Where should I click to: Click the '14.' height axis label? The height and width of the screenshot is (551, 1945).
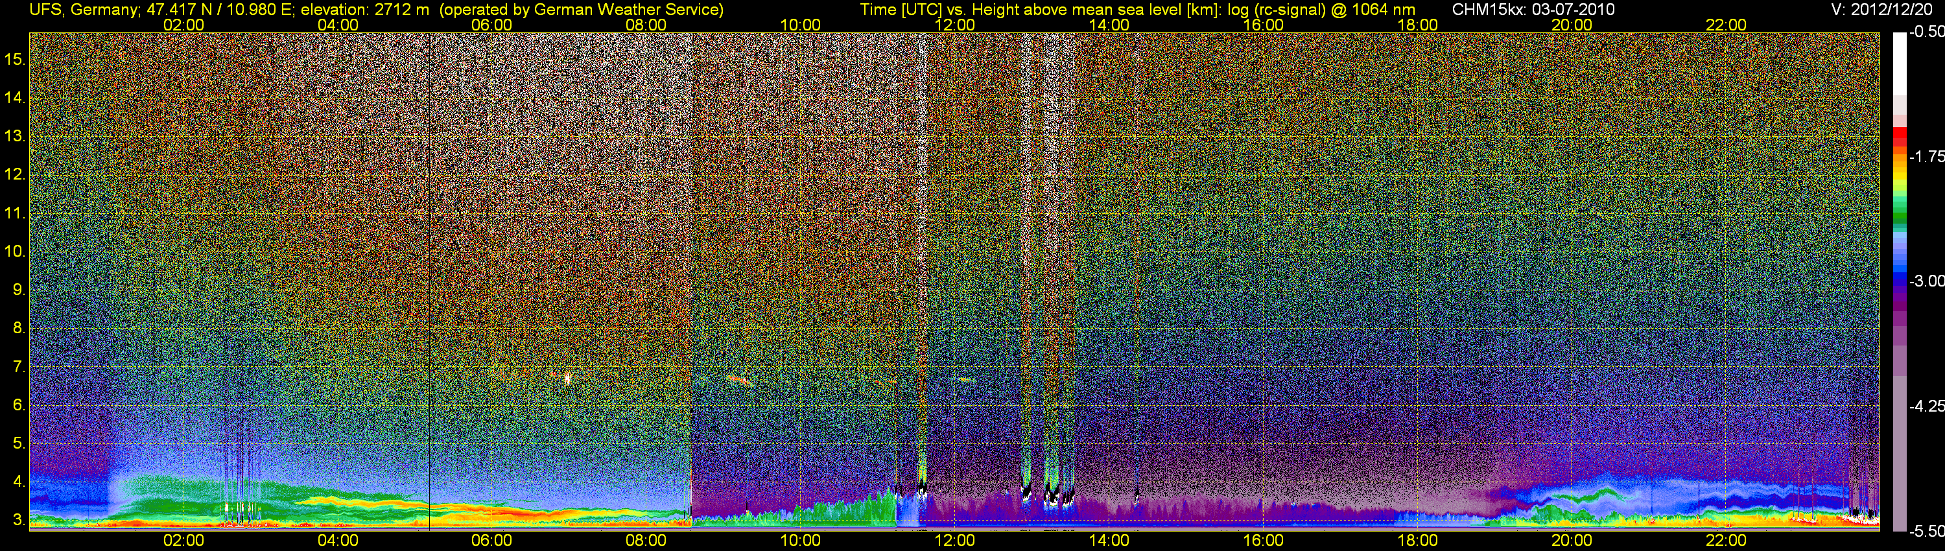click(15, 97)
